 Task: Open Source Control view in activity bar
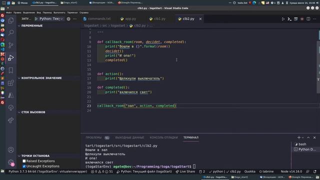[11, 45]
